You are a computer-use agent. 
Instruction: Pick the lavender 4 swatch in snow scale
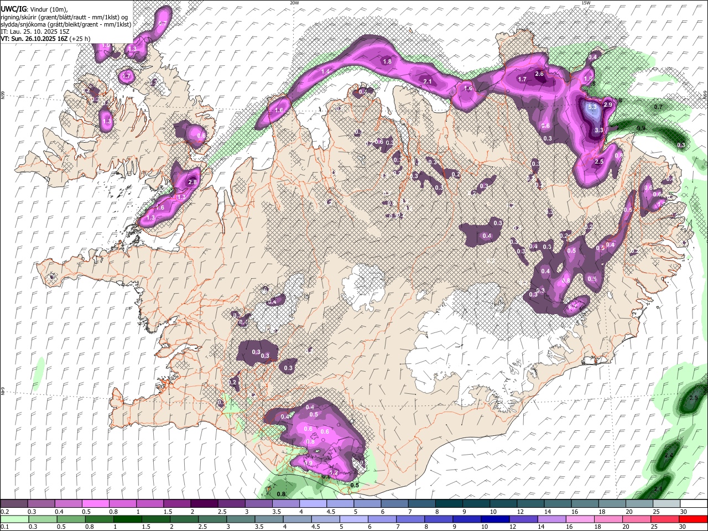313,504
